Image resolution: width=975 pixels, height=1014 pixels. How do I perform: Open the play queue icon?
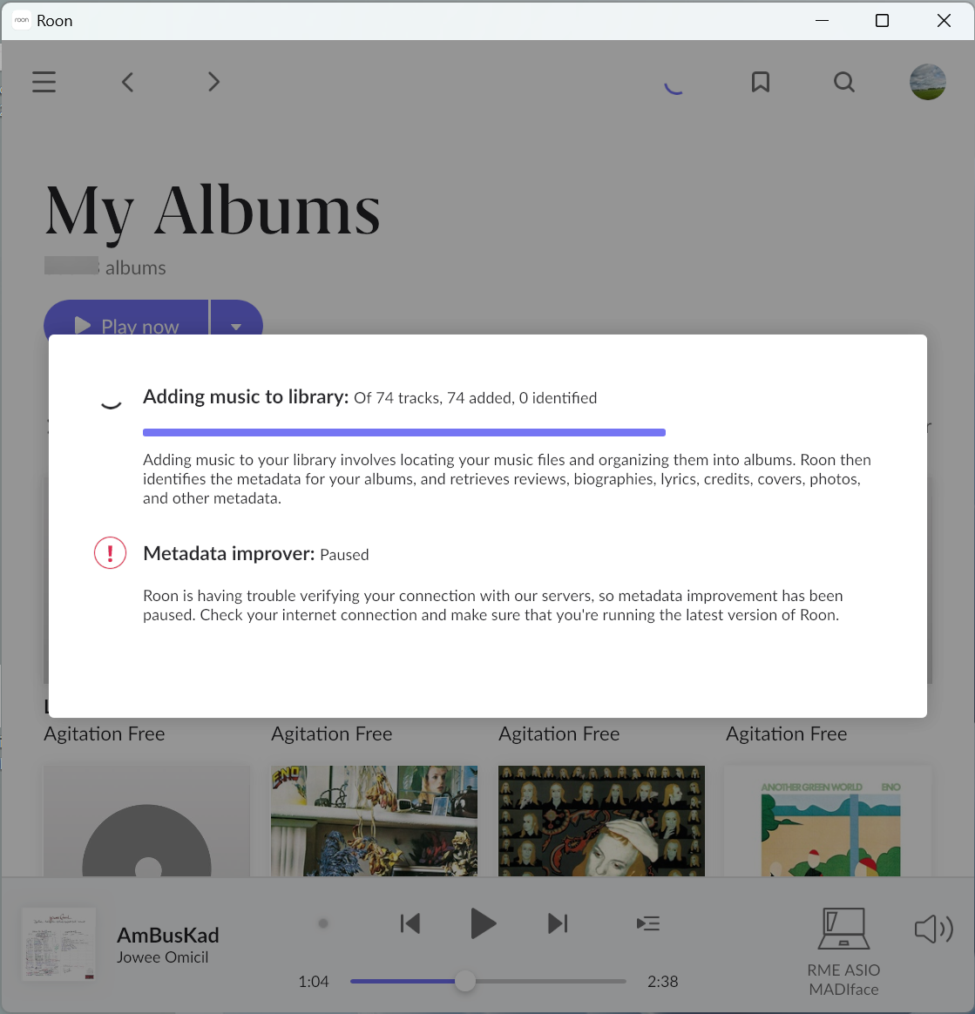coord(647,923)
